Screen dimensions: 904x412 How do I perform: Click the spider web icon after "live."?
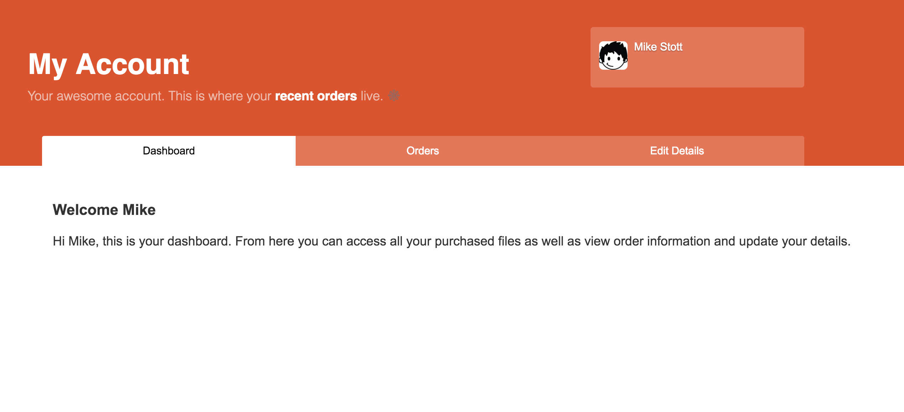point(394,96)
